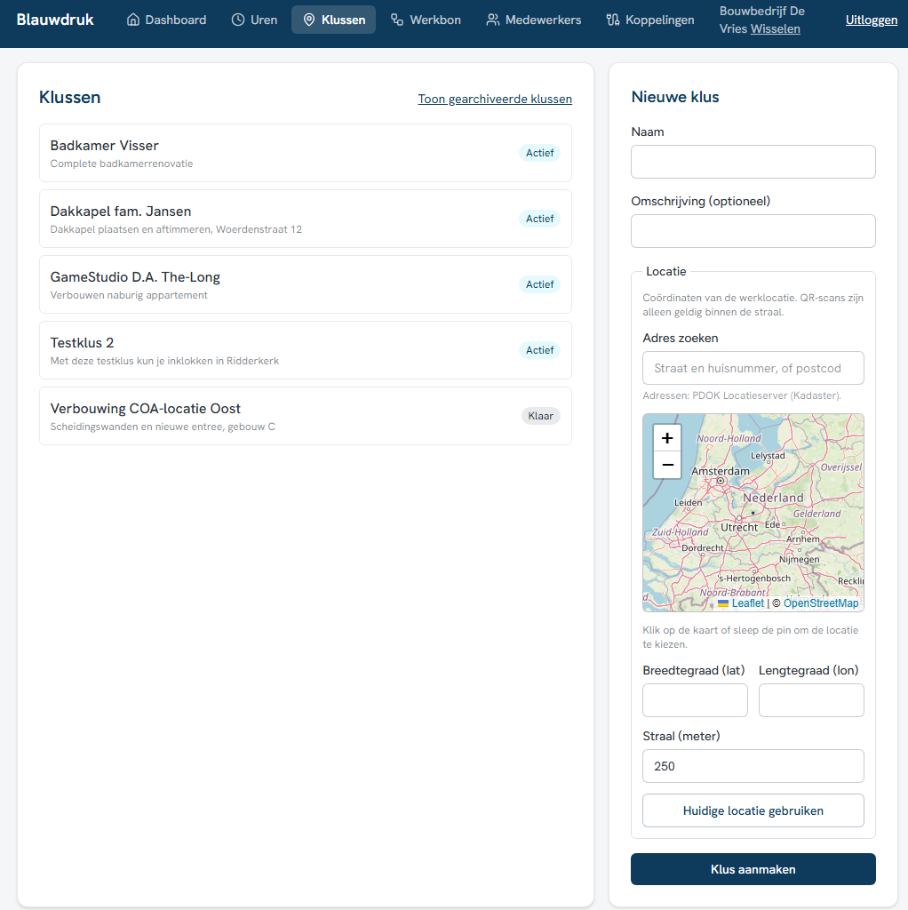Image resolution: width=908 pixels, height=910 pixels.
Task: Zoom in the map with plus button
Action: click(667, 437)
